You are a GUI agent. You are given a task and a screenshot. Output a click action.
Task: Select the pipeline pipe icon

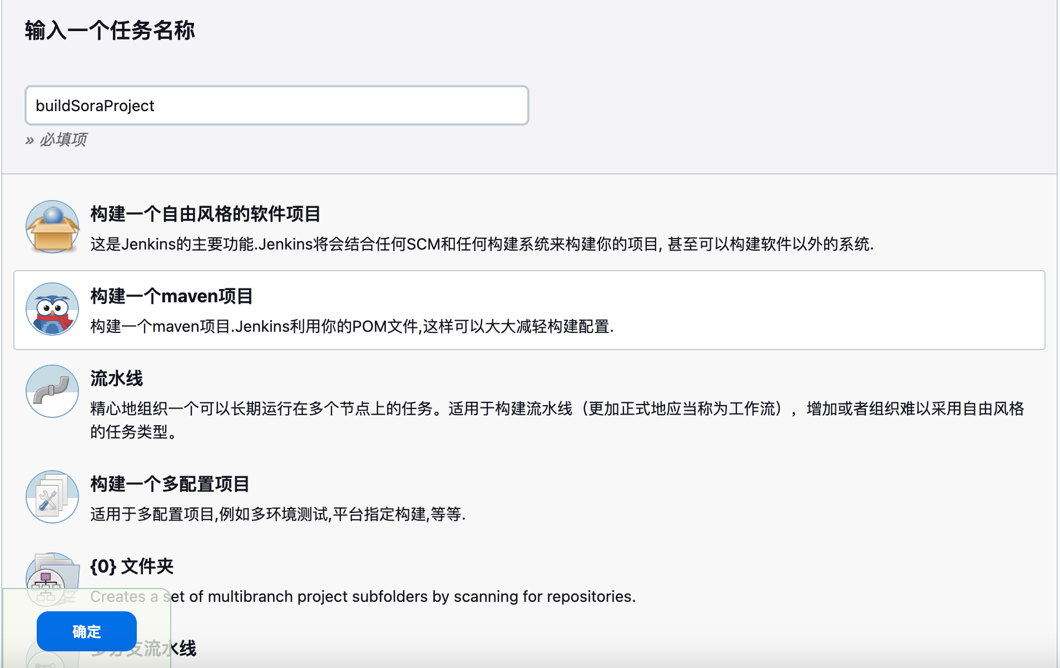coord(52,391)
